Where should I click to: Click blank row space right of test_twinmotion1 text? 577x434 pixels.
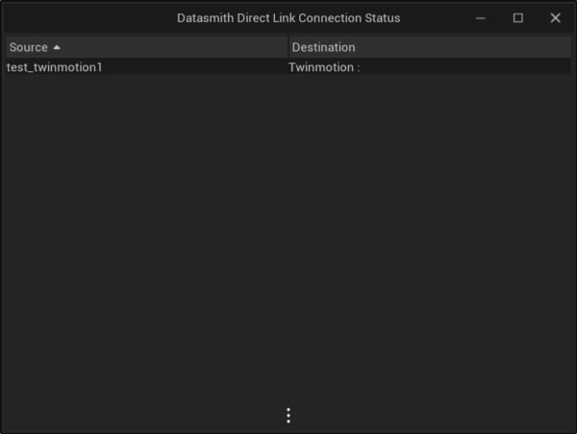[192, 67]
